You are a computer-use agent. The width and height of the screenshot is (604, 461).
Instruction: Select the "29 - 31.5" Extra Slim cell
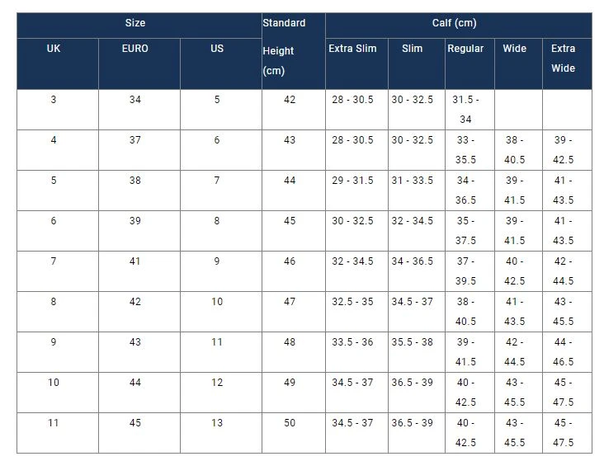pos(352,181)
